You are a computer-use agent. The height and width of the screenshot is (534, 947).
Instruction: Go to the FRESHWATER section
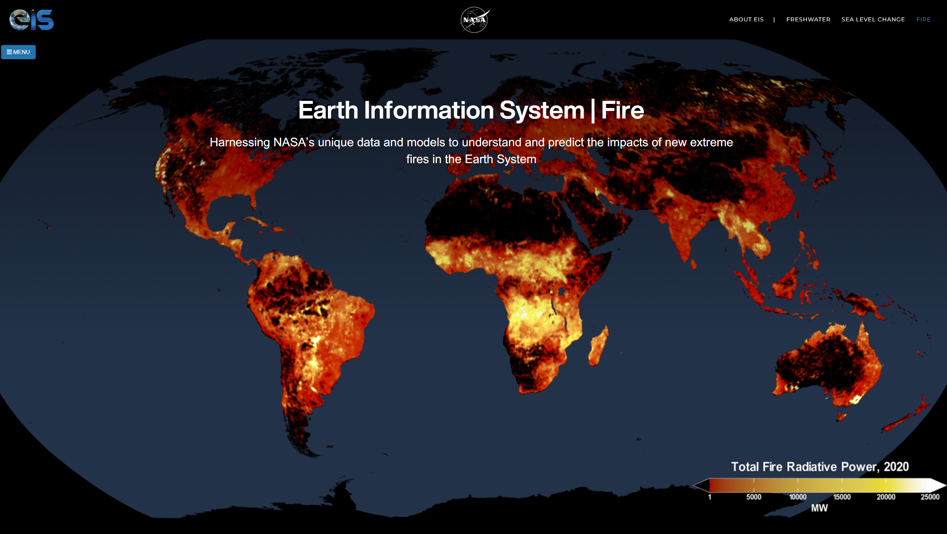[x=808, y=19]
